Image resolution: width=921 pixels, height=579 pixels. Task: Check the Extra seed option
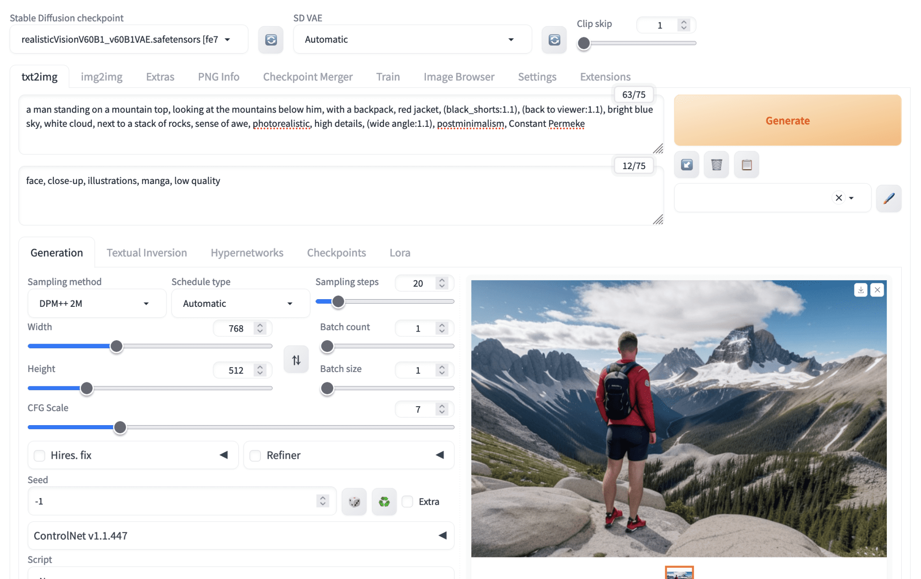407,502
